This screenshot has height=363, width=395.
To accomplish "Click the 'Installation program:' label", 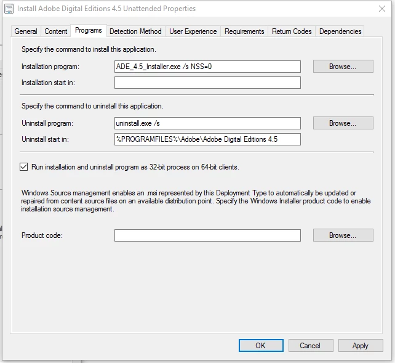I will tap(50, 67).
